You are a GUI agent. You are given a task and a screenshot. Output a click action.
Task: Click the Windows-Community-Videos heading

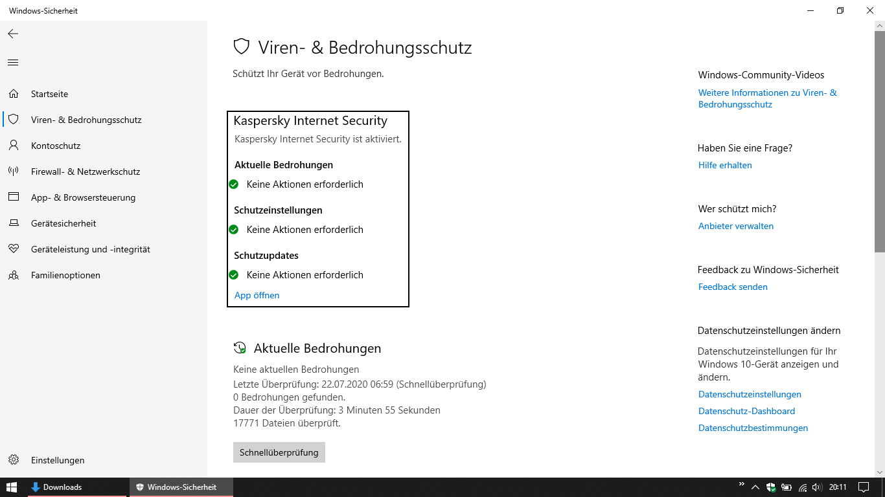tap(761, 75)
